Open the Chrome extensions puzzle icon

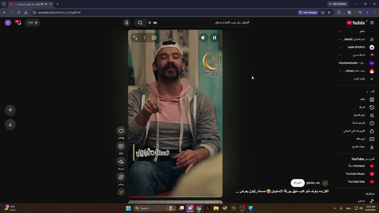[339, 12]
